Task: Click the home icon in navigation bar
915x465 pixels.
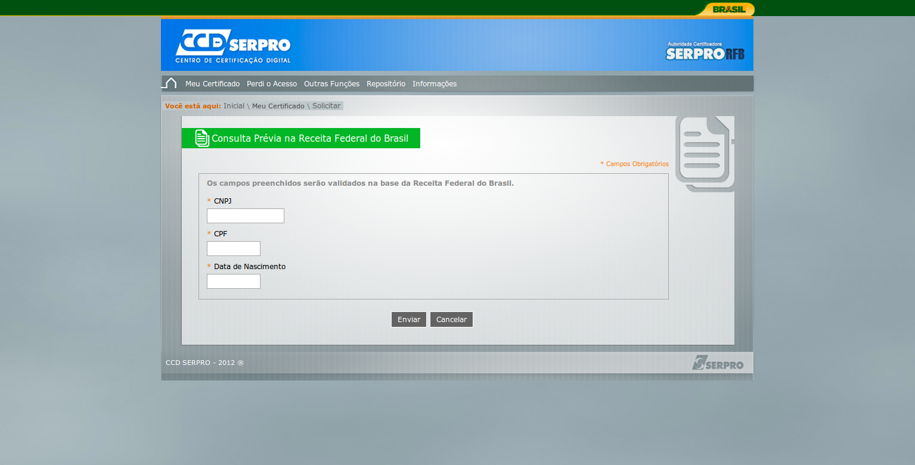Action: tap(169, 83)
